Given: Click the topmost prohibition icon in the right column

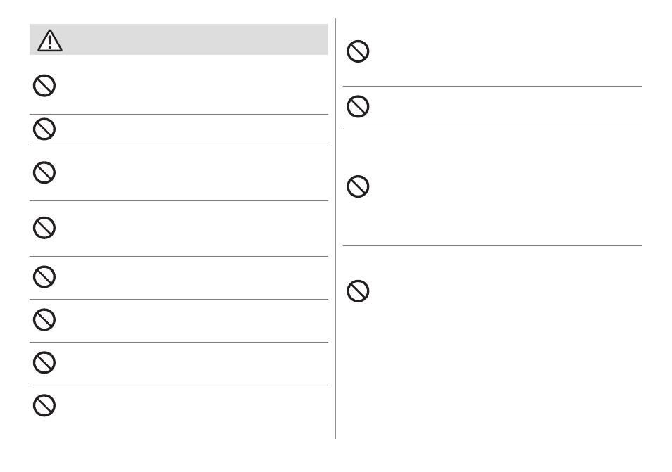Looking at the screenshot, I should (358, 51).
